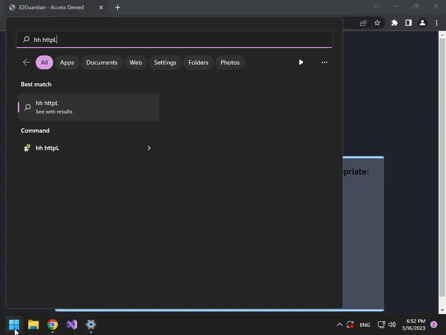Filter search results by Documents
The width and height of the screenshot is (446, 335).
coord(102,62)
